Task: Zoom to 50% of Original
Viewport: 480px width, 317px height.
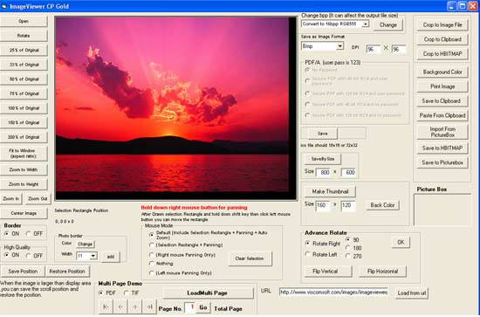Action: pyautogui.click(x=24, y=79)
